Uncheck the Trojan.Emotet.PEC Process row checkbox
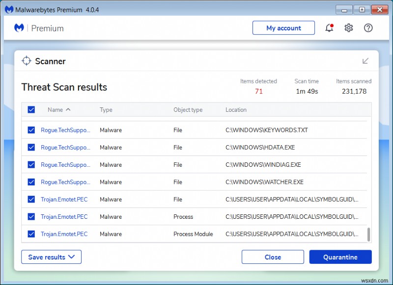393x285 pixels. coord(31,216)
